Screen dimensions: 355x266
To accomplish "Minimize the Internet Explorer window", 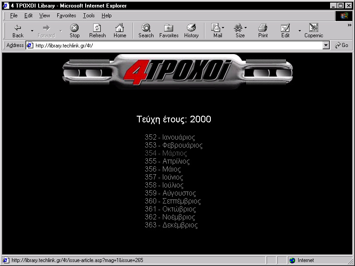I will coord(333,6).
